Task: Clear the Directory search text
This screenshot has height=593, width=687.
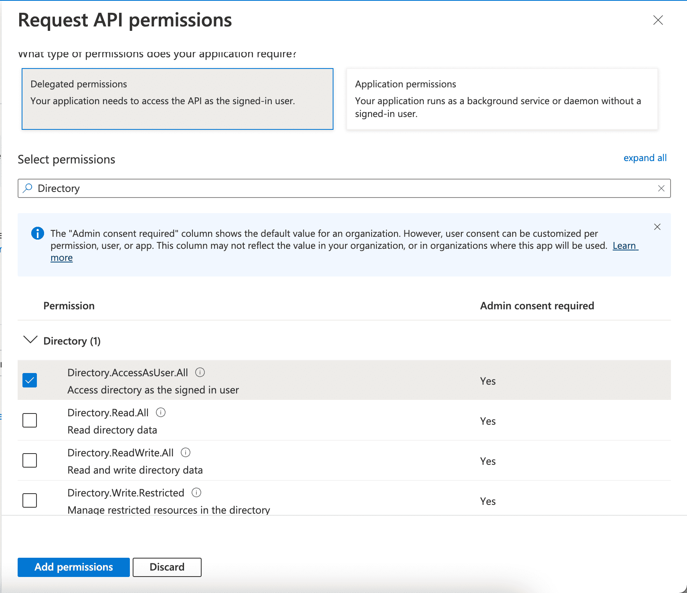Action: (x=661, y=188)
